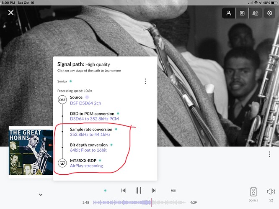Image resolution: width=279 pixels, height=209 pixels.
Task: Open DSF DSD64 2ch source details
Action: coord(85,103)
